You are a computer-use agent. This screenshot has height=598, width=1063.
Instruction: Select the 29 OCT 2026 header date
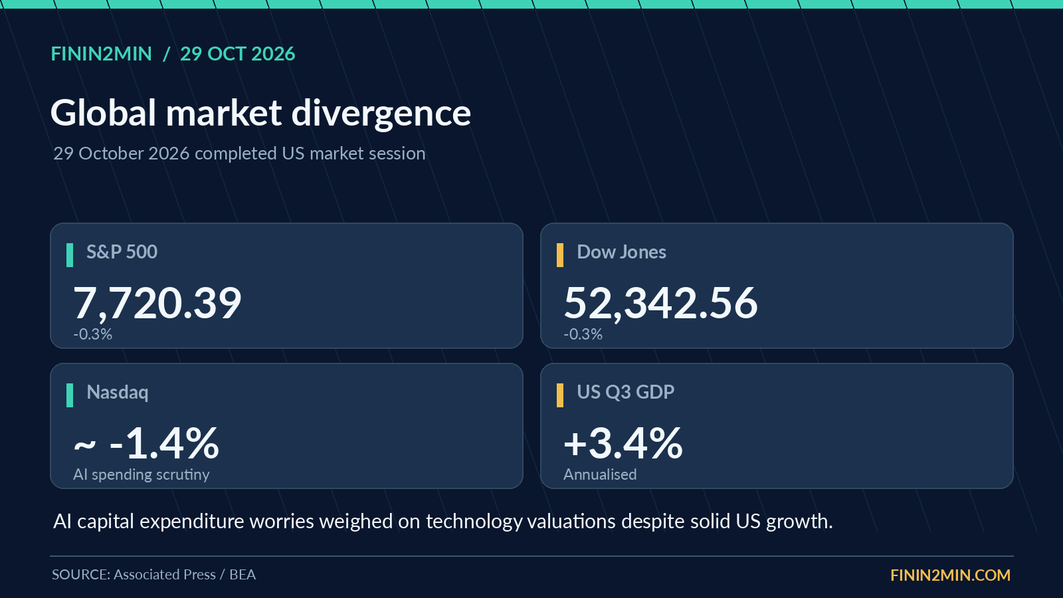tap(238, 54)
